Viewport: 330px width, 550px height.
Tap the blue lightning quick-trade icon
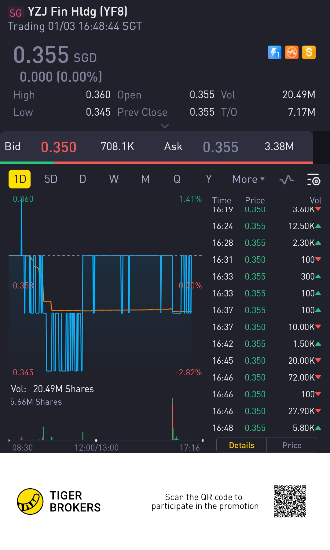point(274,52)
